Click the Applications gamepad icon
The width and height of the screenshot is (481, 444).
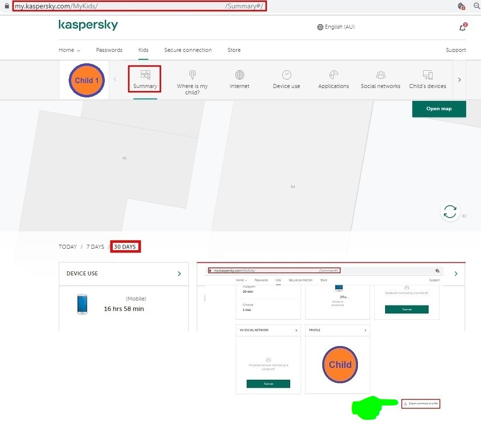[x=334, y=75]
